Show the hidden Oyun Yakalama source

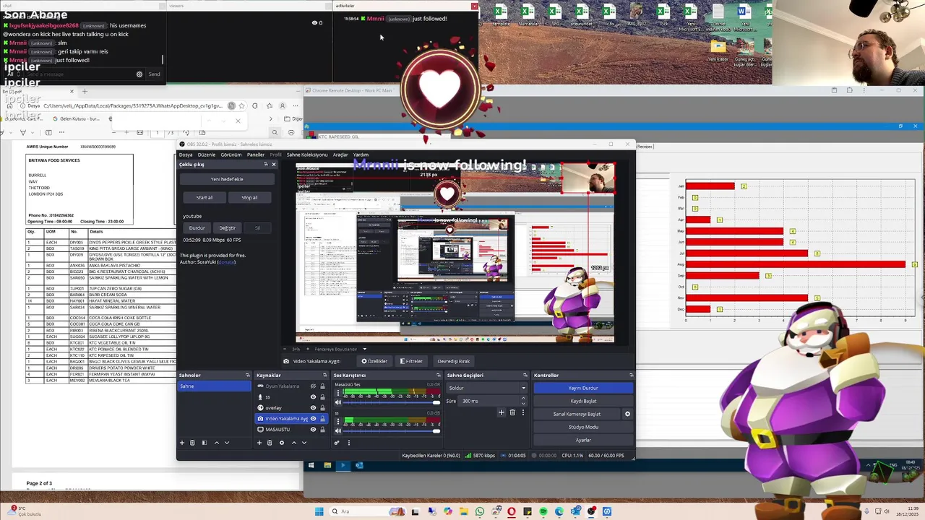(313, 386)
